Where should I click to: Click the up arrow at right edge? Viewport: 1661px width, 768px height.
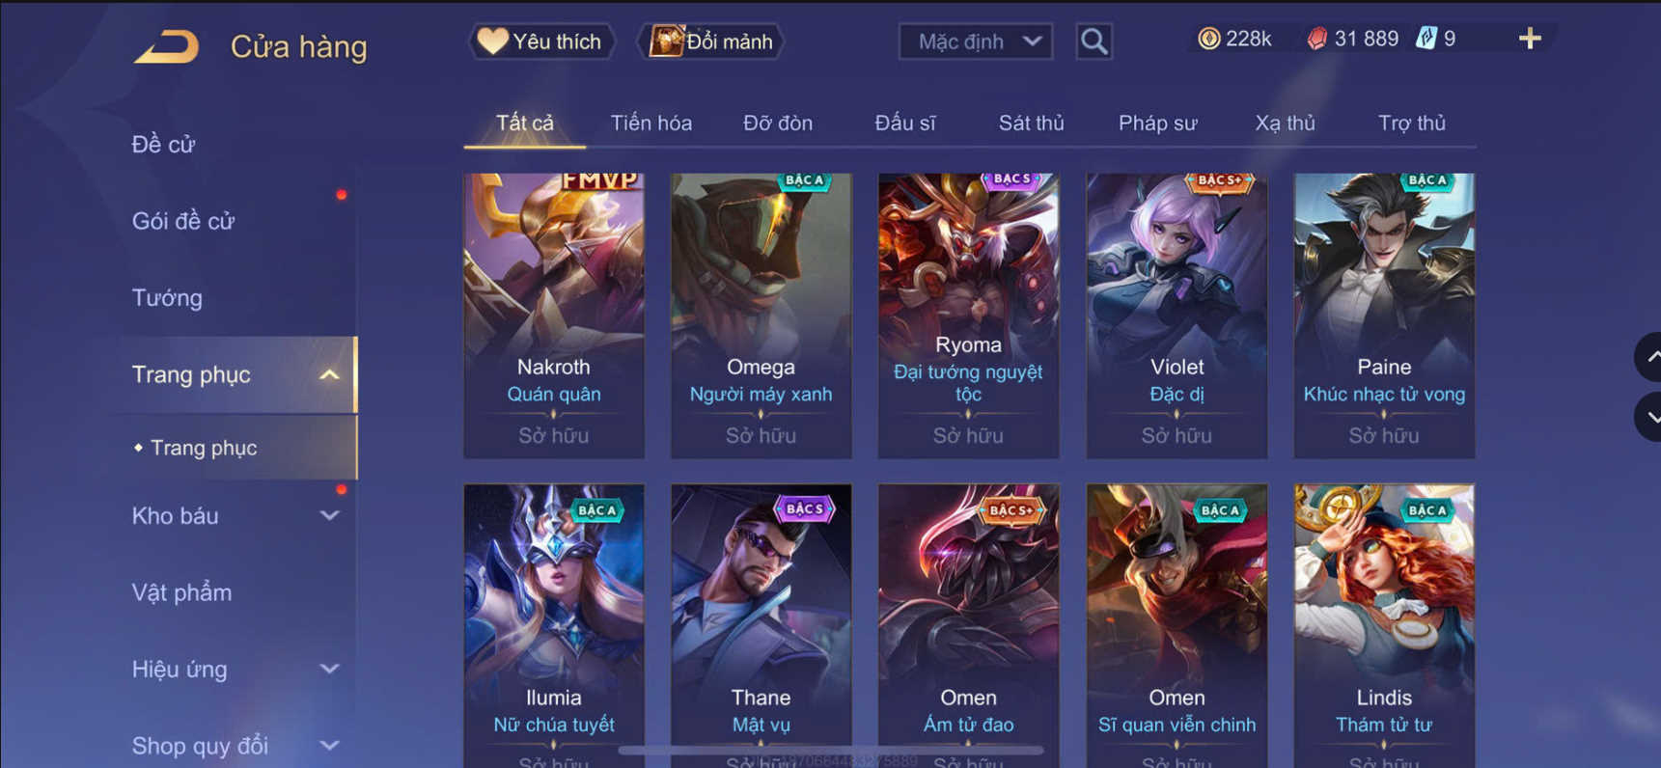[1648, 357]
